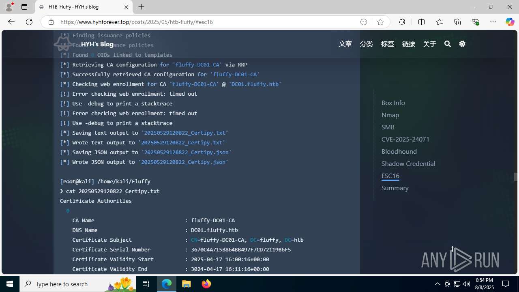Jump to SMB section
The width and height of the screenshot is (519, 292).
[388, 127]
